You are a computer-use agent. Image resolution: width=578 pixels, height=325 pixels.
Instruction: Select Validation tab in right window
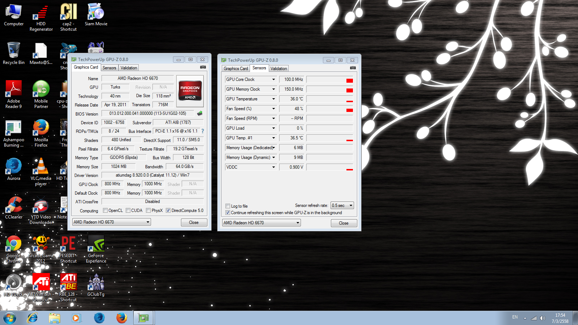click(x=279, y=69)
